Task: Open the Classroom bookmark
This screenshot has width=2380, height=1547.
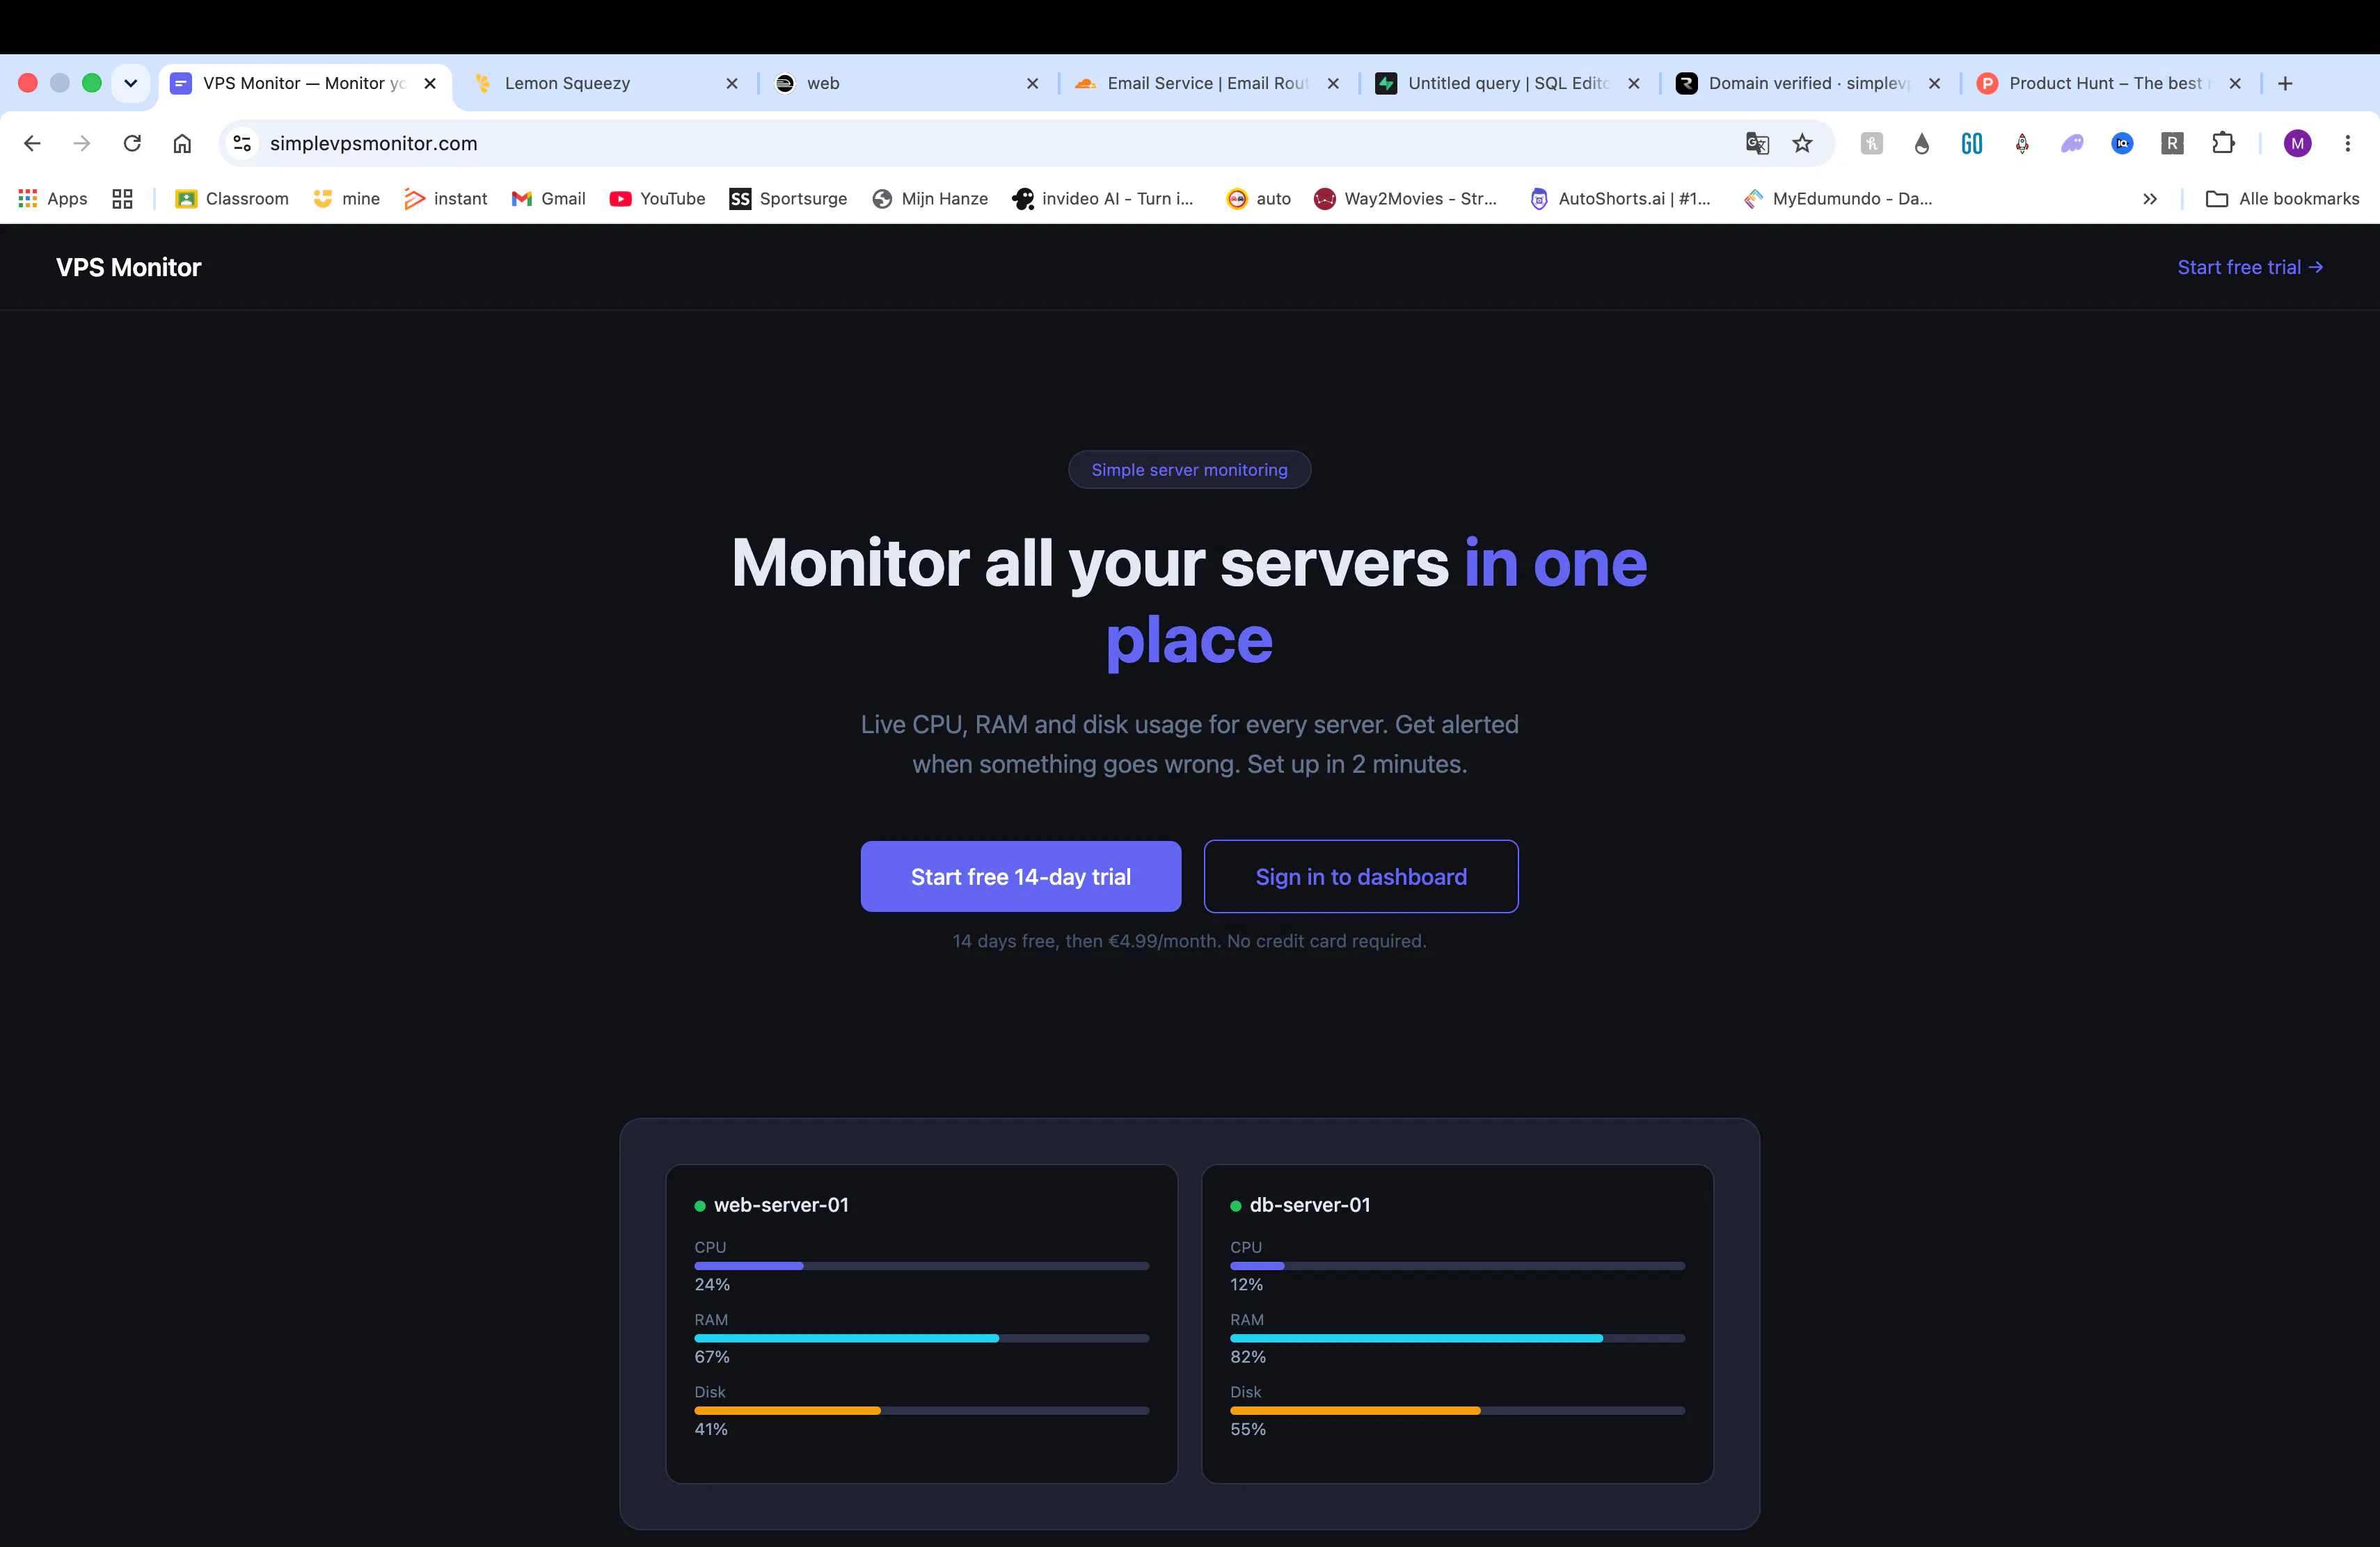Action: (x=232, y=199)
